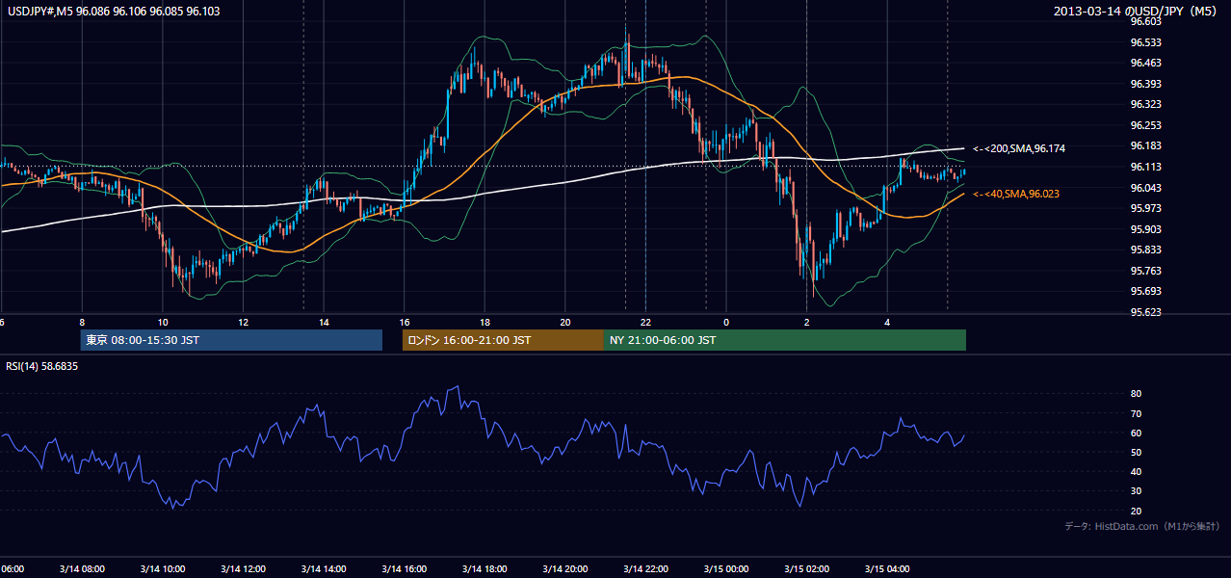Click the 3/14 10:00 time axis label
The image size is (1231, 578).
pyautogui.click(x=163, y=569)
